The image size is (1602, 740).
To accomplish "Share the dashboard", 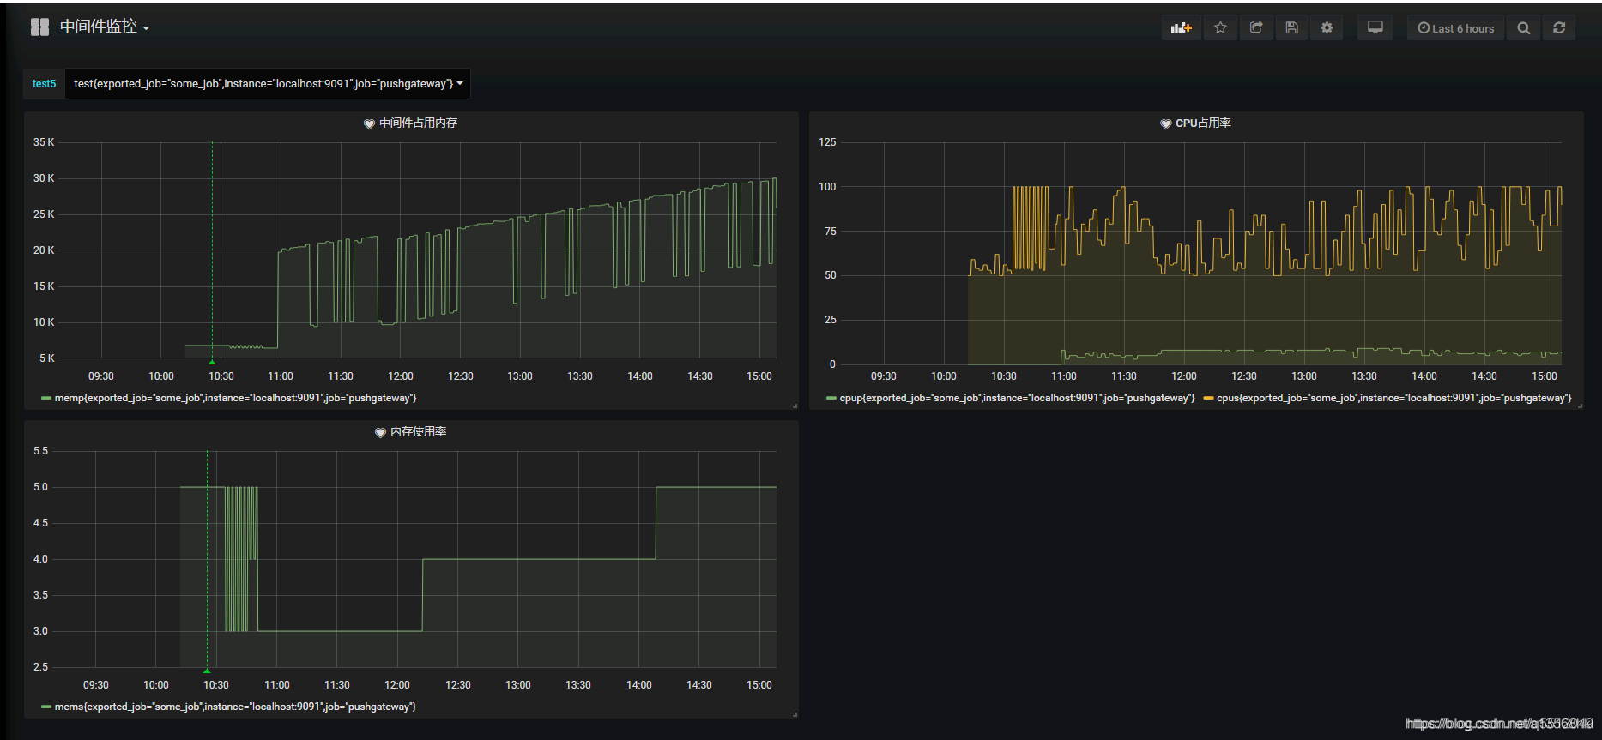I will coord(1256,28).
